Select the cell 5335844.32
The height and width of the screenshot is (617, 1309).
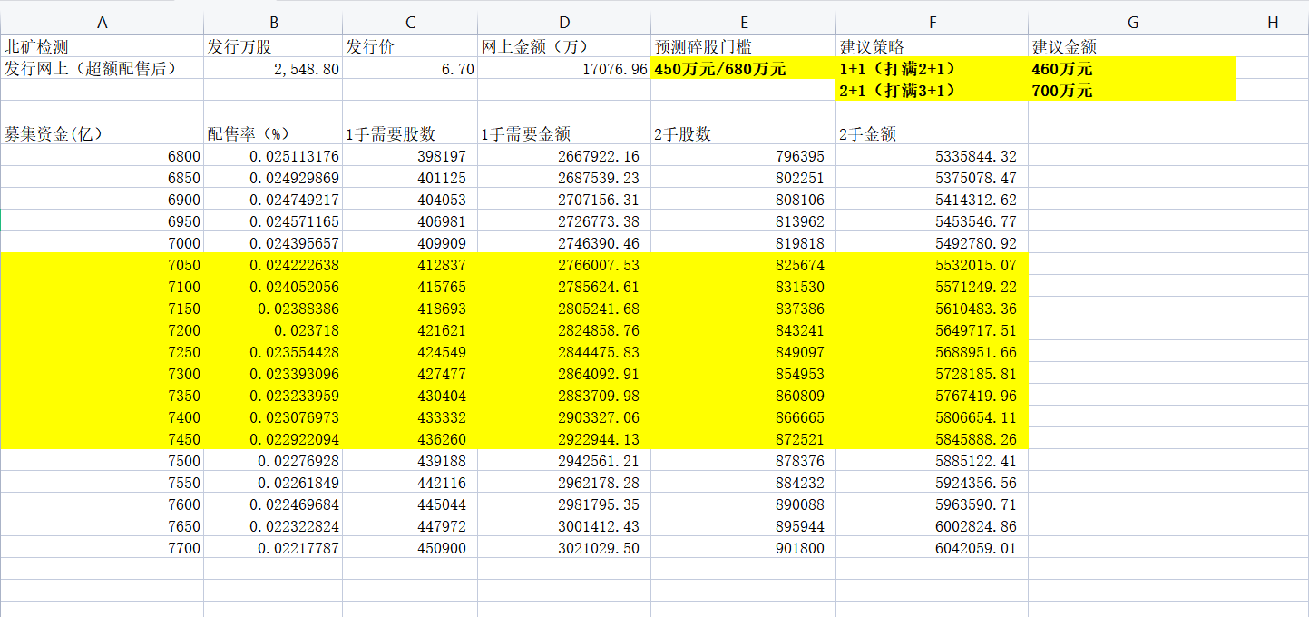click(932, 156)
